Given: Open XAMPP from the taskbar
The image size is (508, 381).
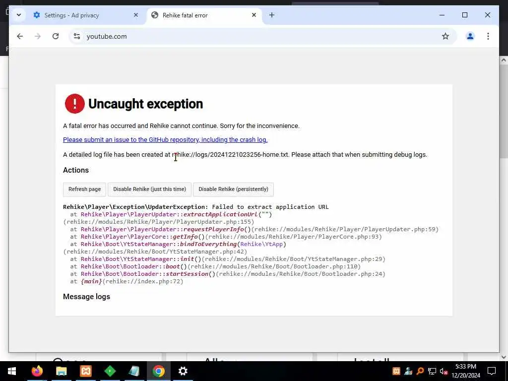Looking at the screenshot, I should click(85, 371).
